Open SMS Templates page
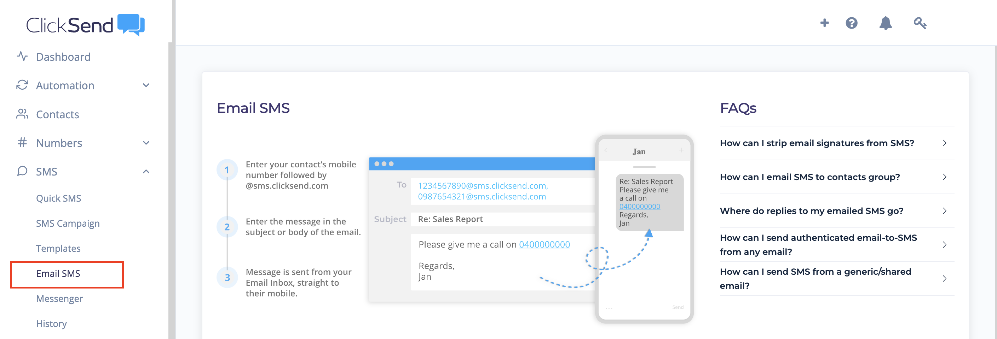 pos(58,249)
